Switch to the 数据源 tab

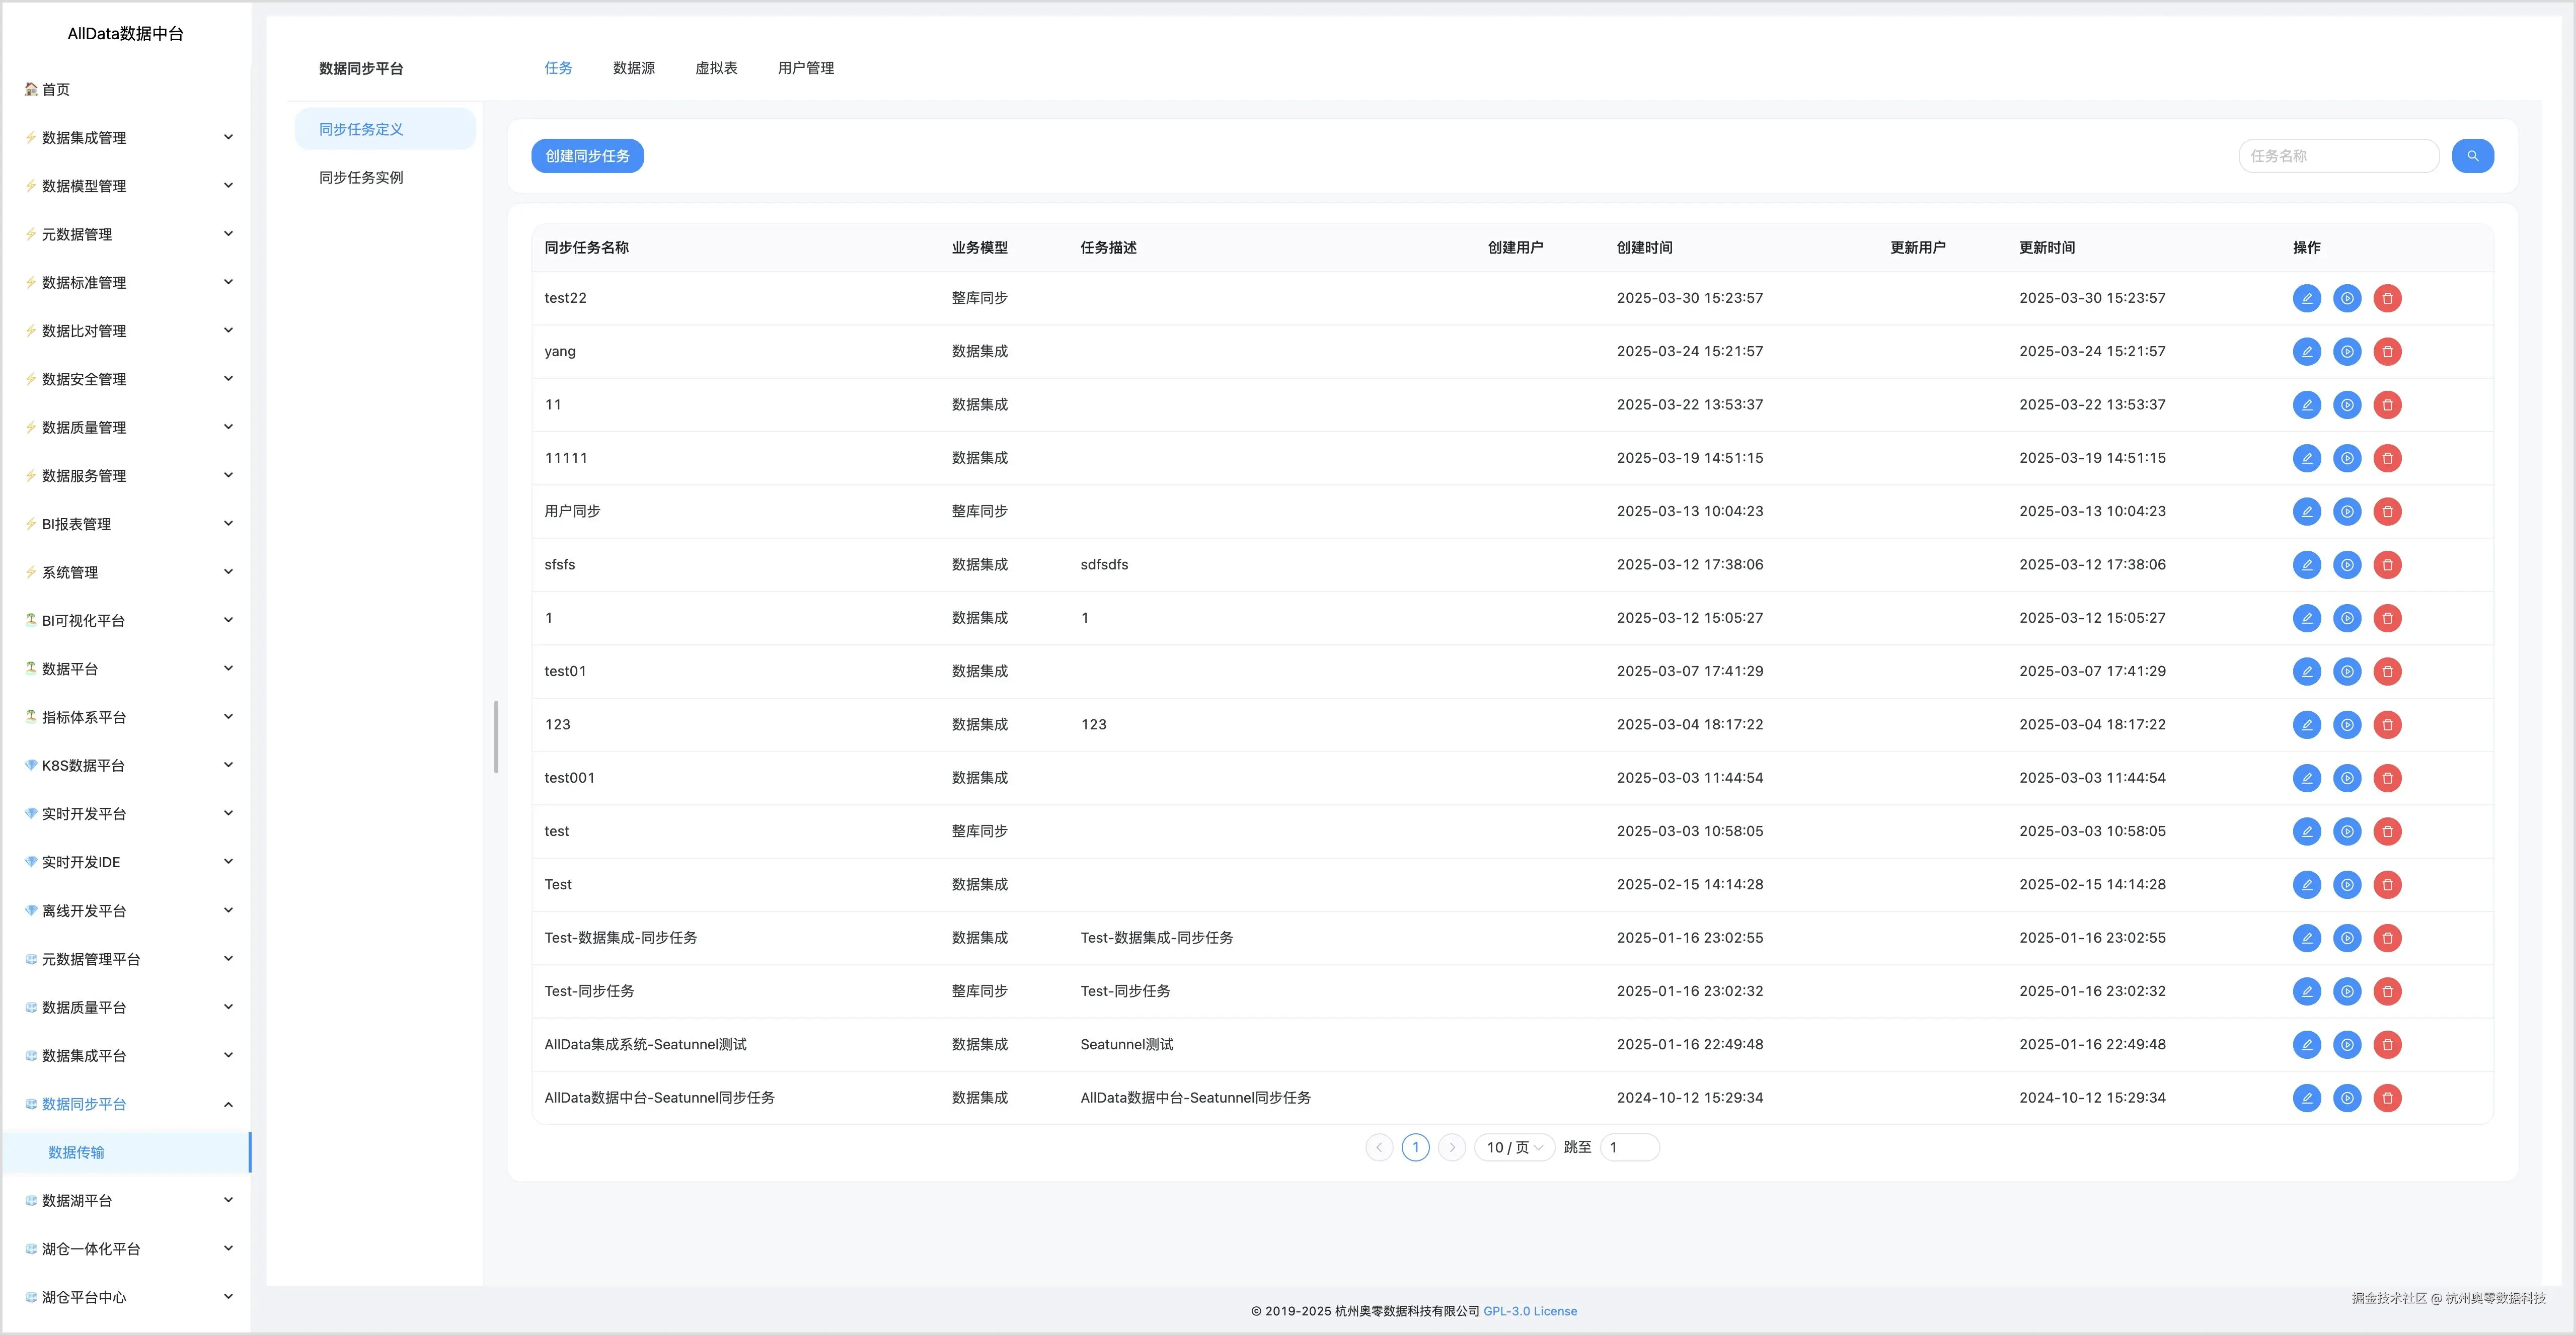coord(633,68)
